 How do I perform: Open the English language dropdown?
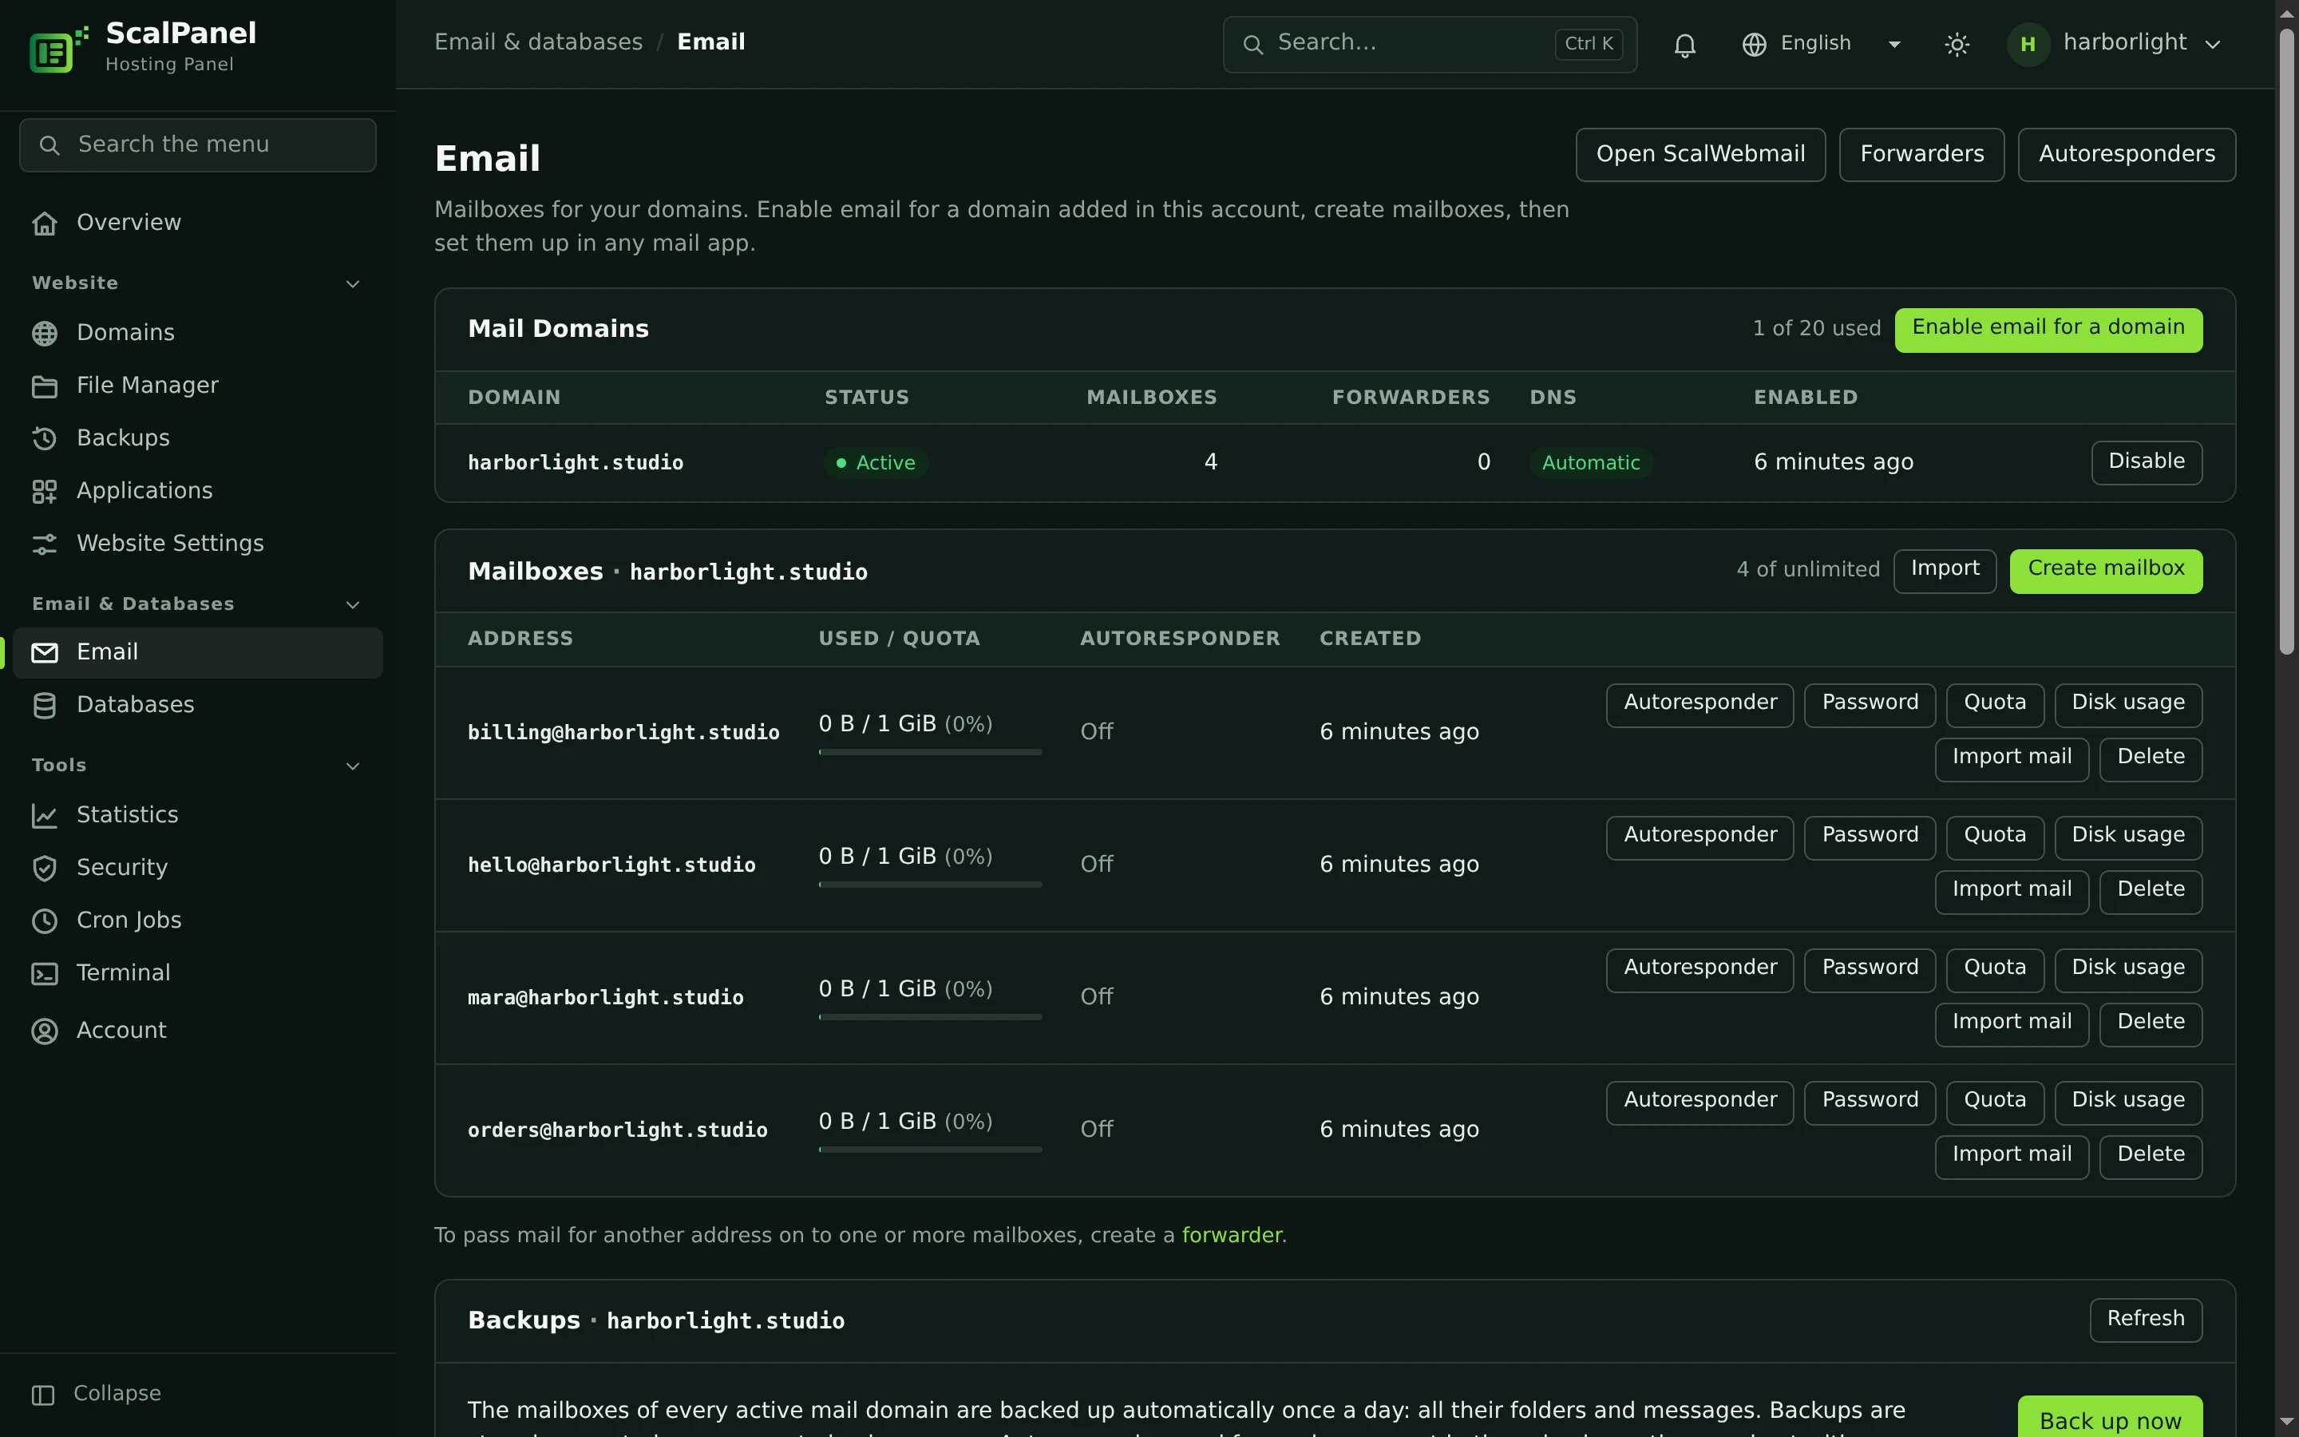click(x=1823, y=44)
